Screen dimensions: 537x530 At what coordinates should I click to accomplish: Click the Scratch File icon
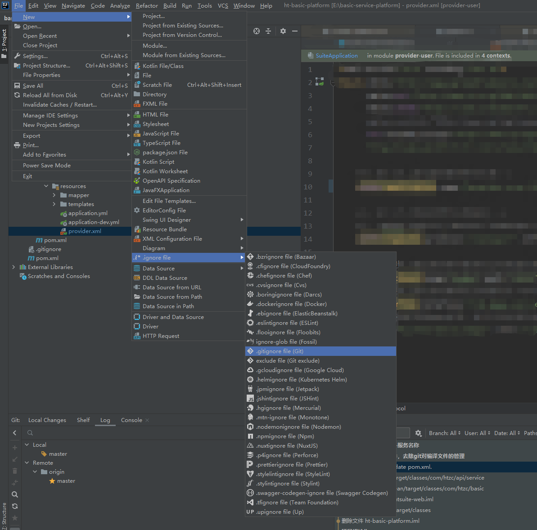point(137,85)
